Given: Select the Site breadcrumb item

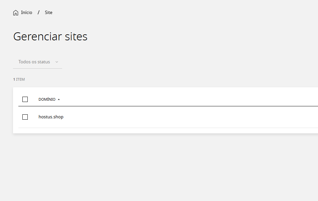Looking at the screenshot, I should pyautogui.click(x=48, y=13).
